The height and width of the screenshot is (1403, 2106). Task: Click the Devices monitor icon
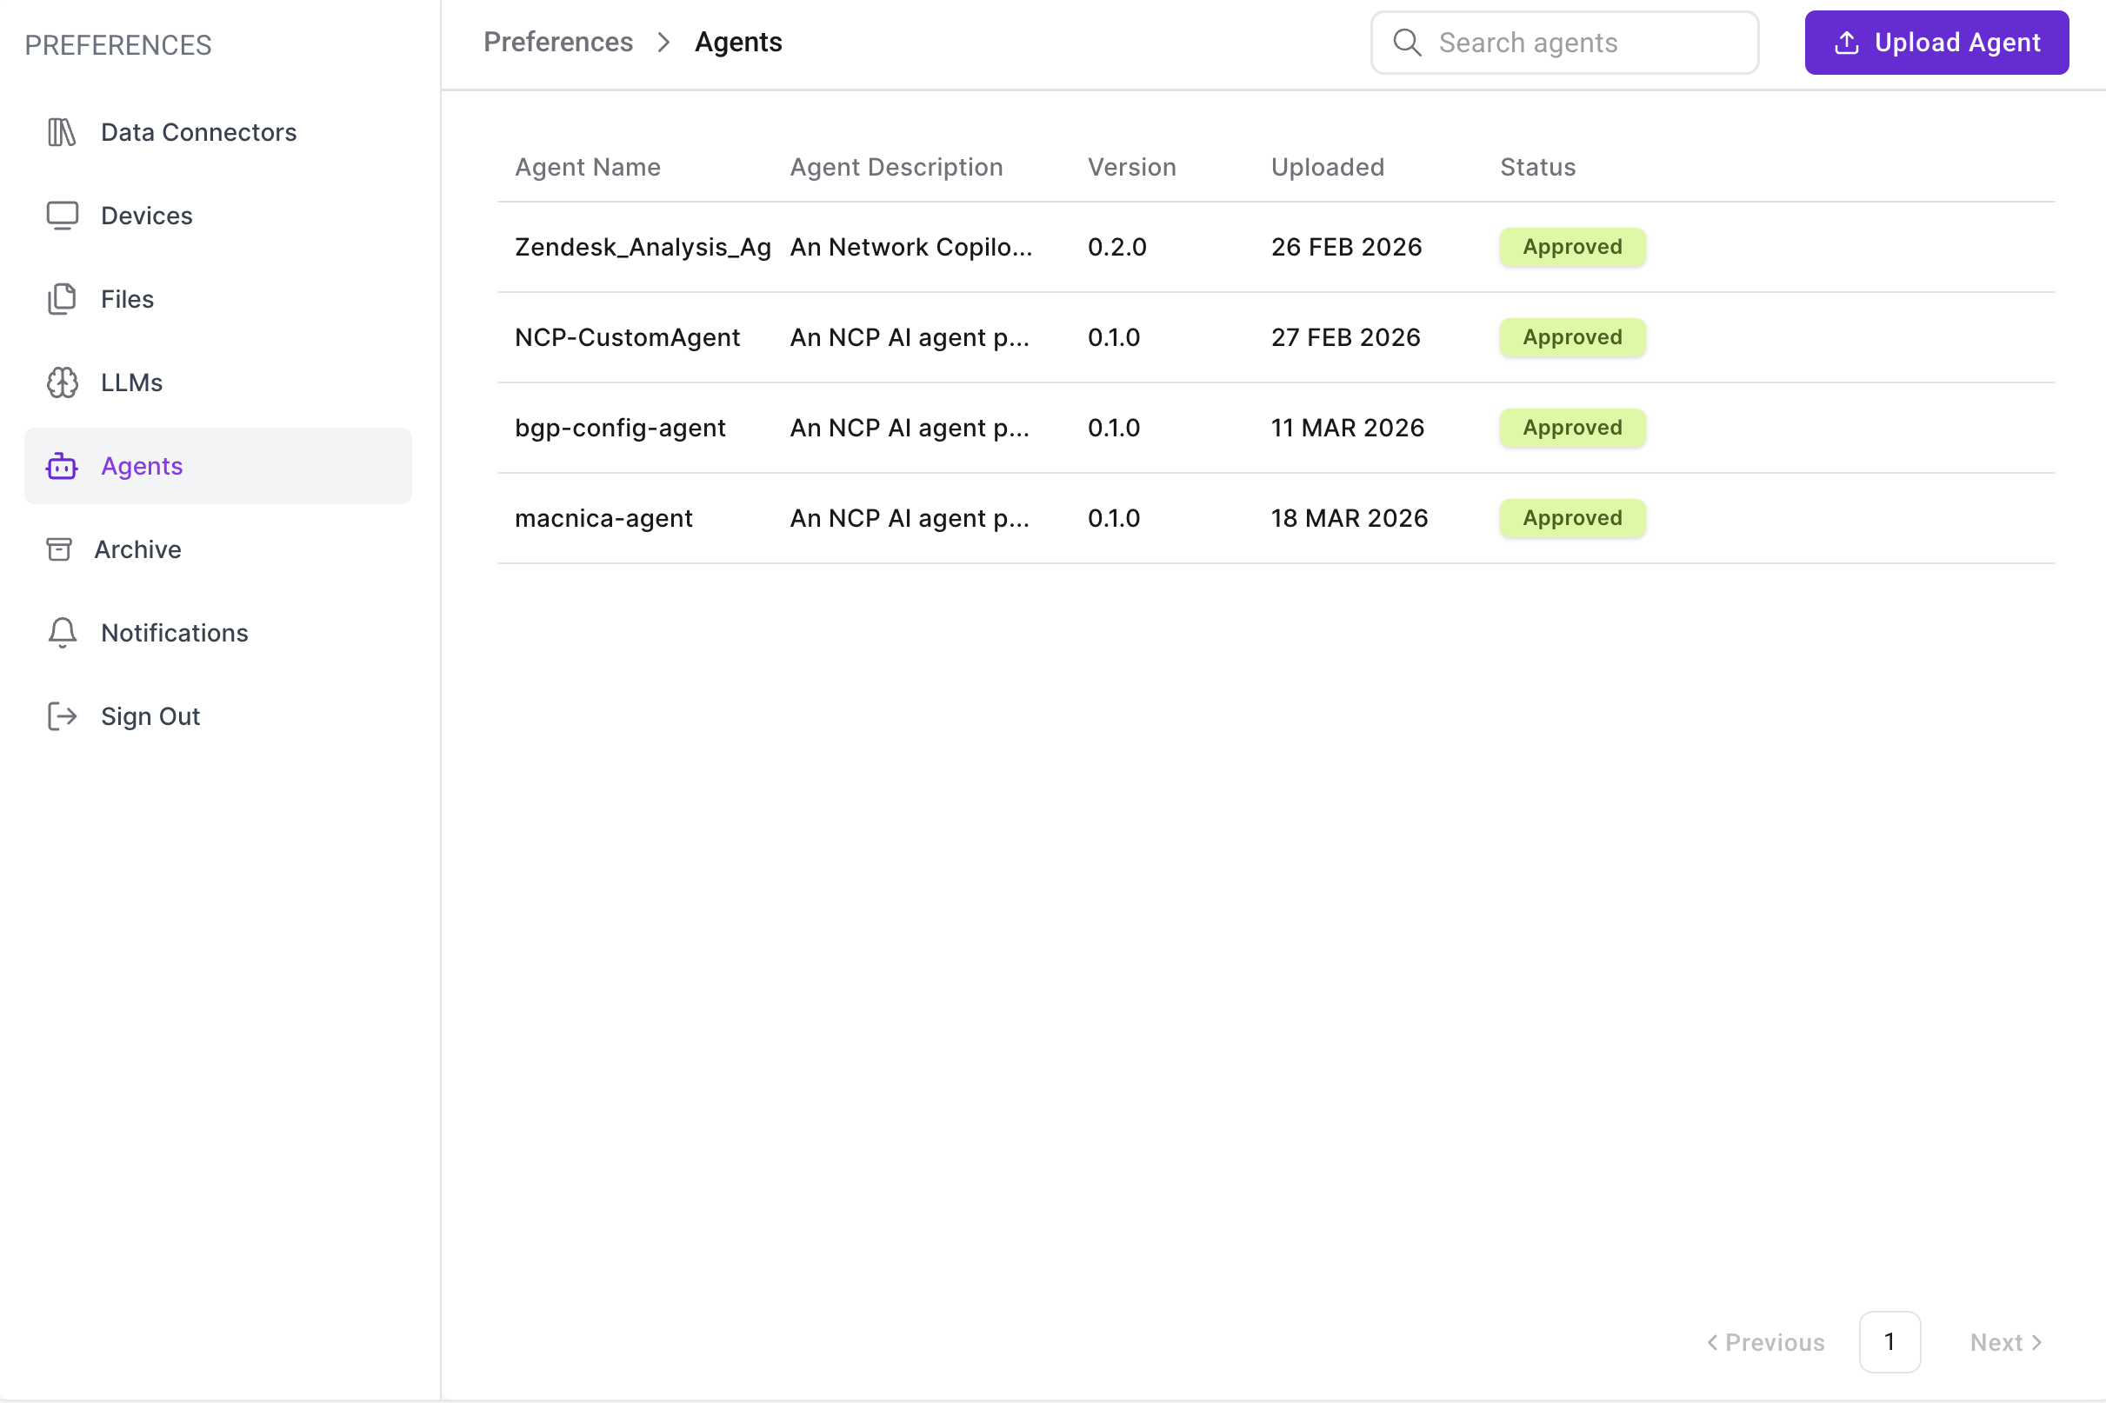(x=62, y=216)
